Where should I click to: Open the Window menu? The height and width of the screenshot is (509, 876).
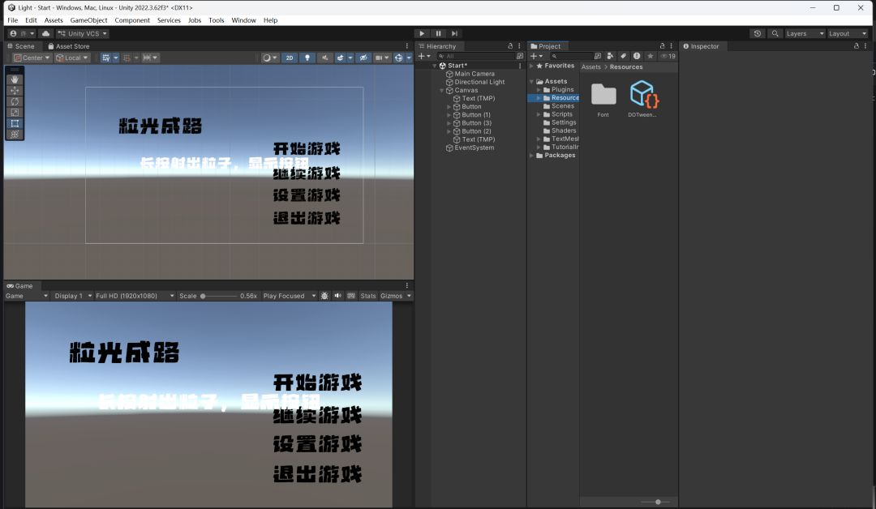coord(243,20)
